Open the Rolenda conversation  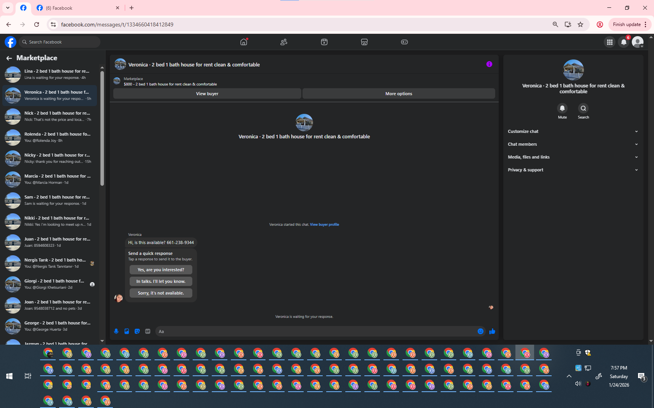(50, 138)
